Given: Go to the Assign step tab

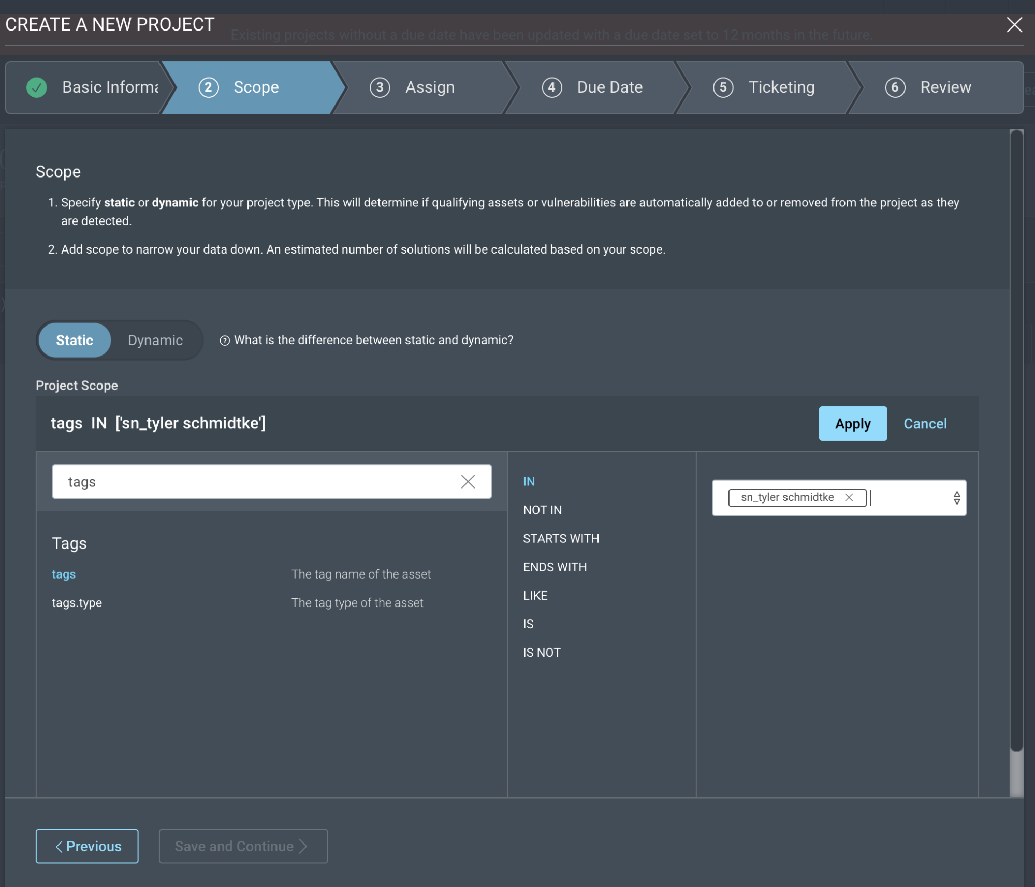Looking at the screenshot, I should click(429, 87).
